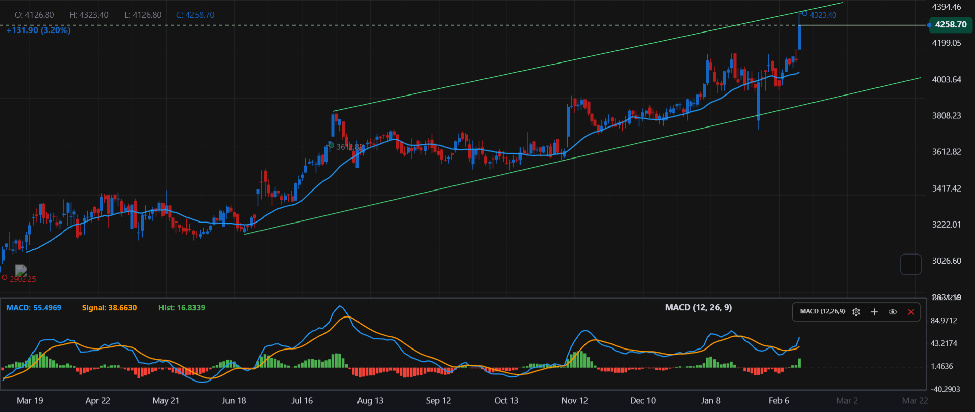
Task: Click the Mar 2 future date label
Action: coord(847,401)
